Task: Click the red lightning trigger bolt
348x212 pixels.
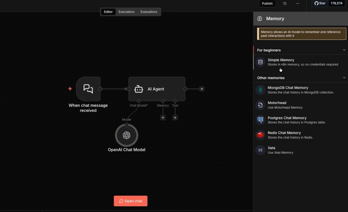Action: [x=70, y=89]
